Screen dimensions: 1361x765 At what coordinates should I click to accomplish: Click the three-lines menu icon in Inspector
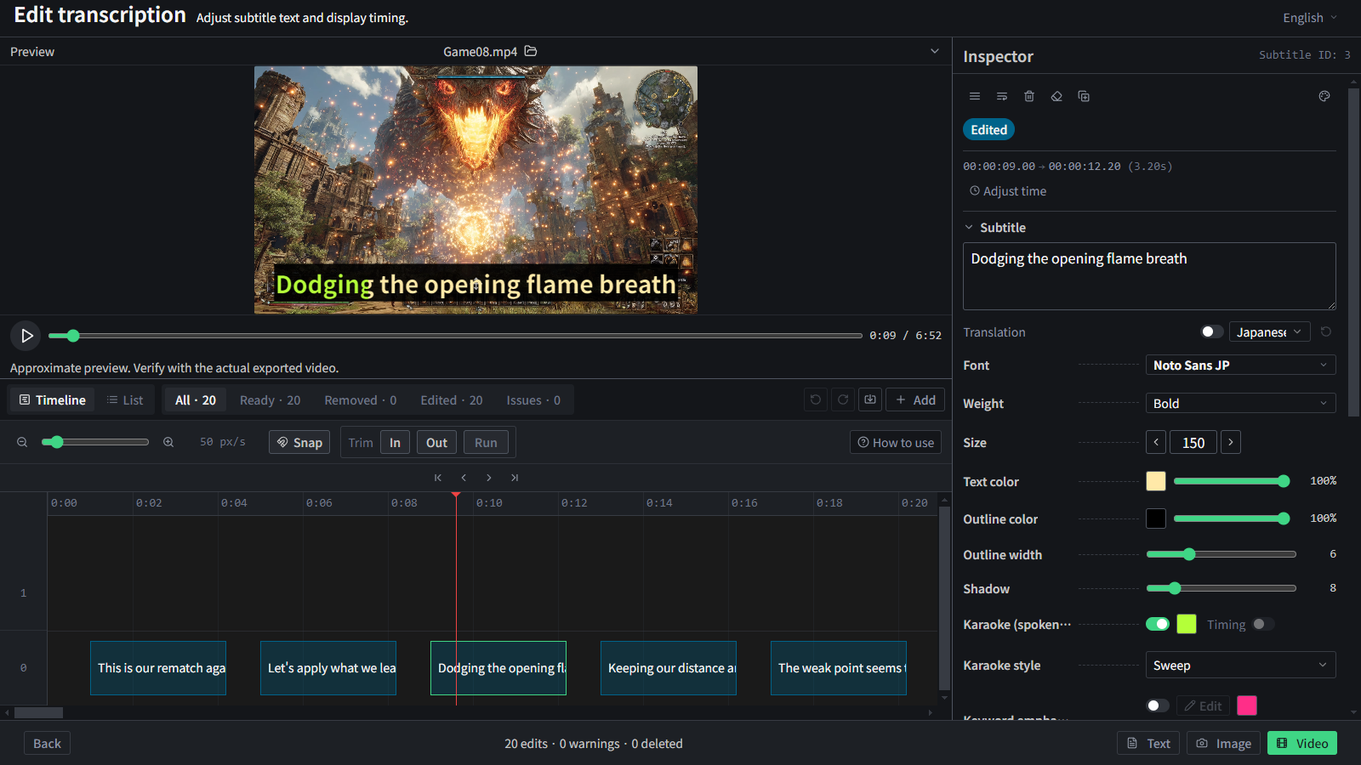click(975, 96)
